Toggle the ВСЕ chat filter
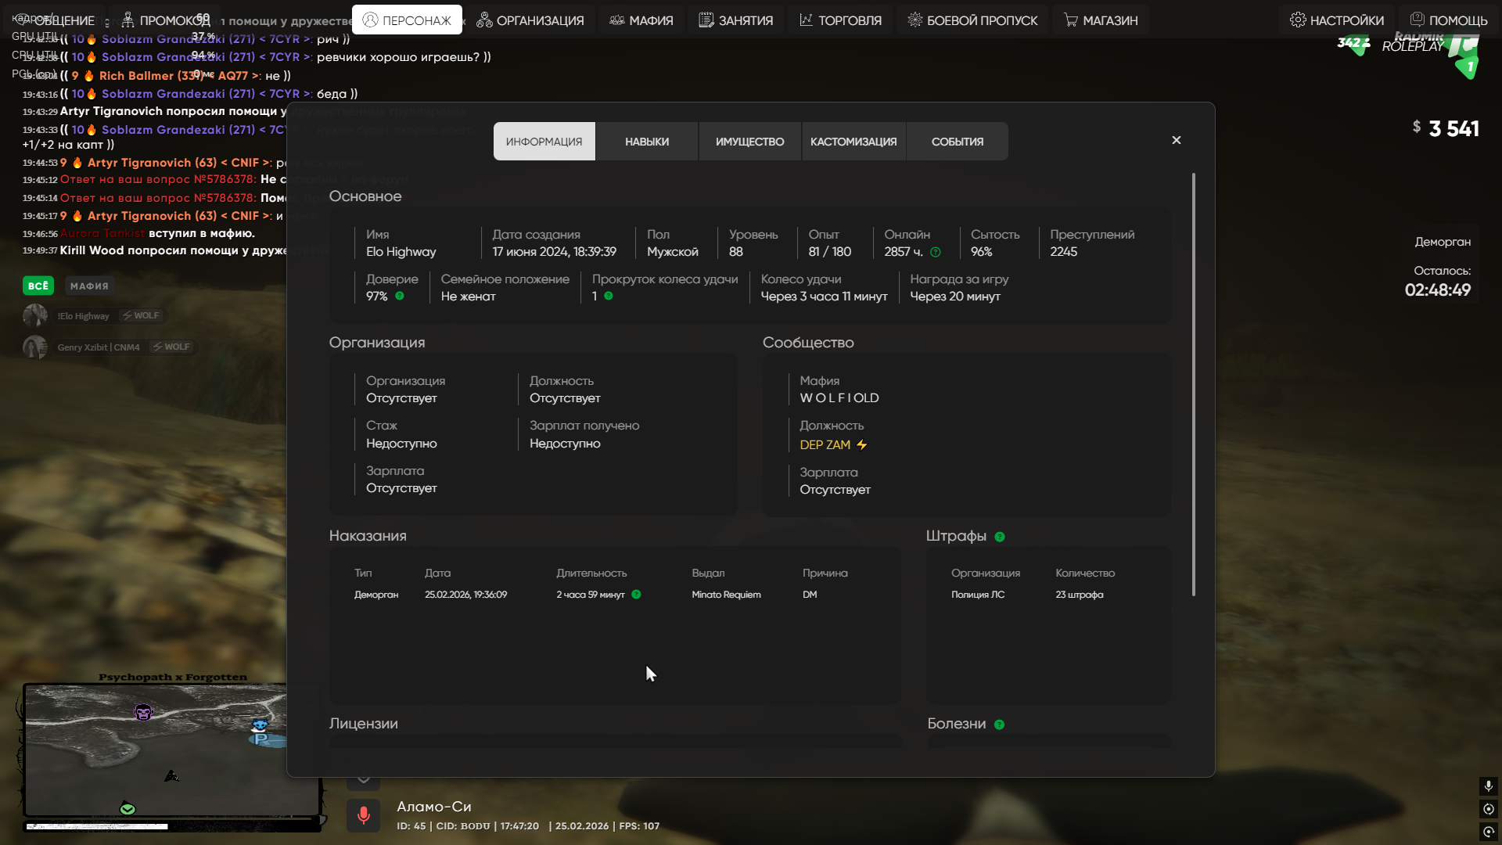The height and width of the screenshot is (845, 1502). click(38, 286)
